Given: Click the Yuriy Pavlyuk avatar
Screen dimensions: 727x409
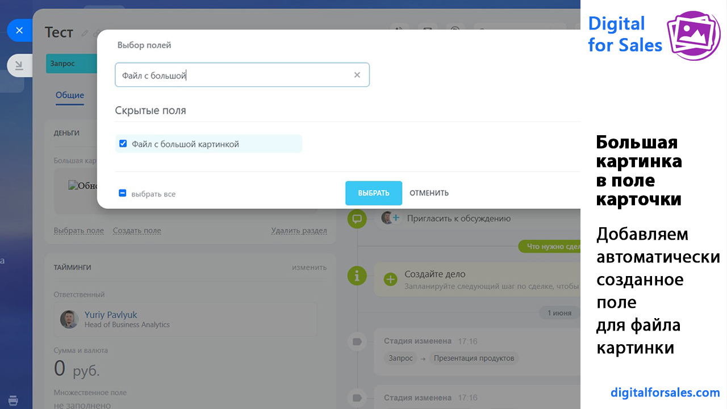Looking at the screenshot, I should [x=69, y=319].
